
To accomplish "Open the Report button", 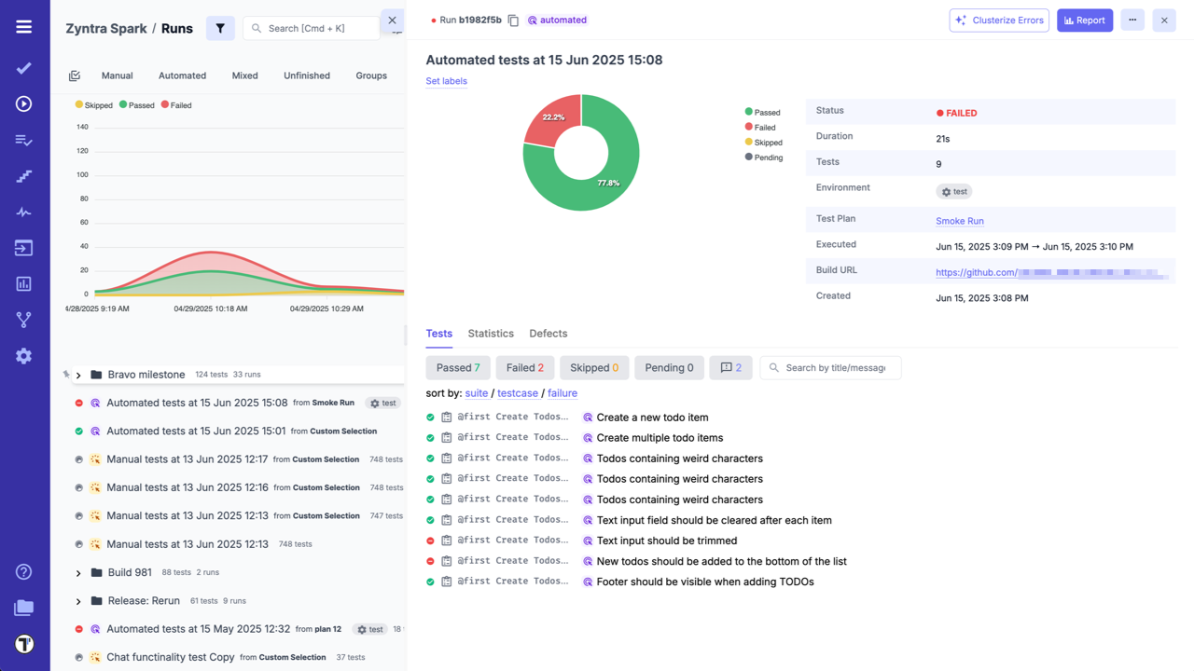I will coord(1085,20).
